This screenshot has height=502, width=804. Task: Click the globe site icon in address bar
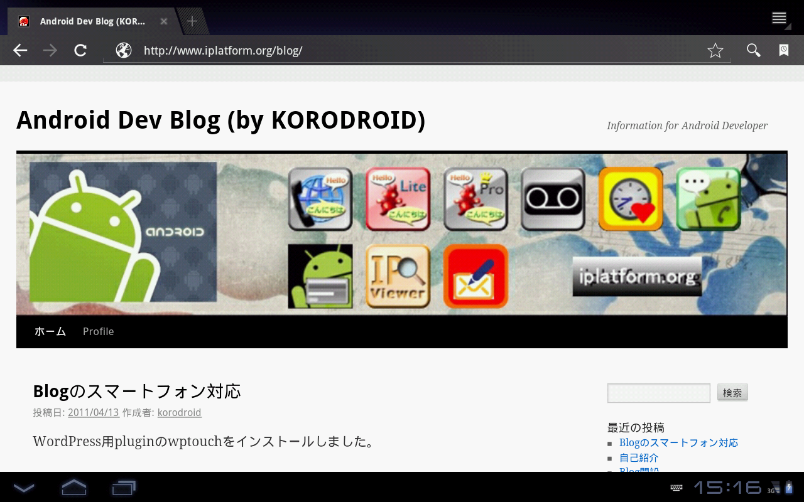tap(124, 50)
